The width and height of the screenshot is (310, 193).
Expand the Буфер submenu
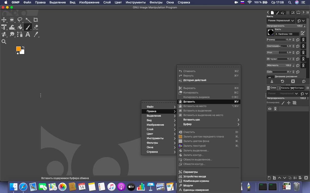click(209, 124)
